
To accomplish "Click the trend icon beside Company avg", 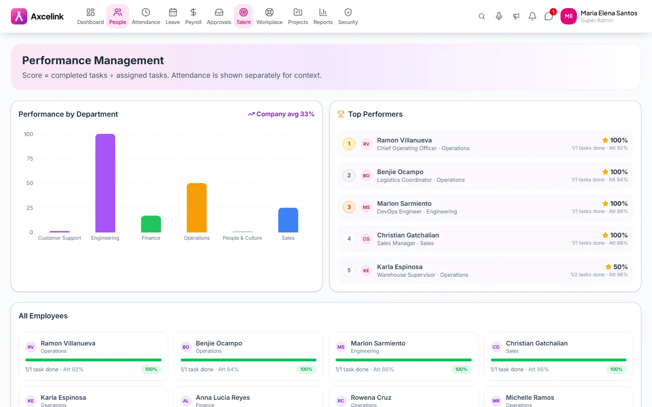I will pyautogui.click(x=251, y=114).
